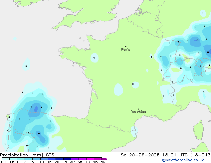Click the Paris city dot marker
The width and height of the screenshot is (211, 163).
(x=126, y=47)
